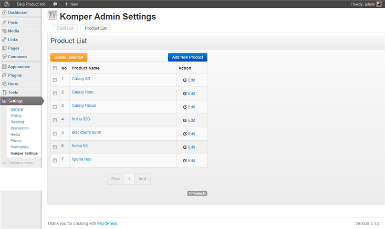Viewport: 385px width, 229px height.
Task: Check the box for Galaxy Note row
Action: click(x=55, y=93)
